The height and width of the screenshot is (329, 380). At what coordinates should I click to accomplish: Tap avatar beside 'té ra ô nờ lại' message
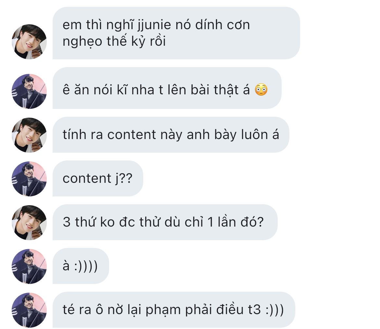pyautogui.click(x=29, y=310)
